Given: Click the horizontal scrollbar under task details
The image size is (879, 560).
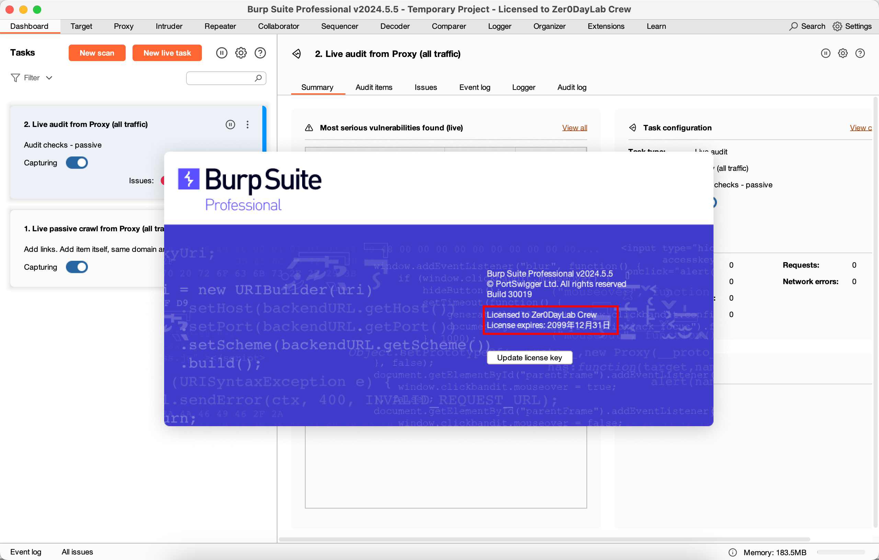Looking at the screenshot, I should [544, 539].
